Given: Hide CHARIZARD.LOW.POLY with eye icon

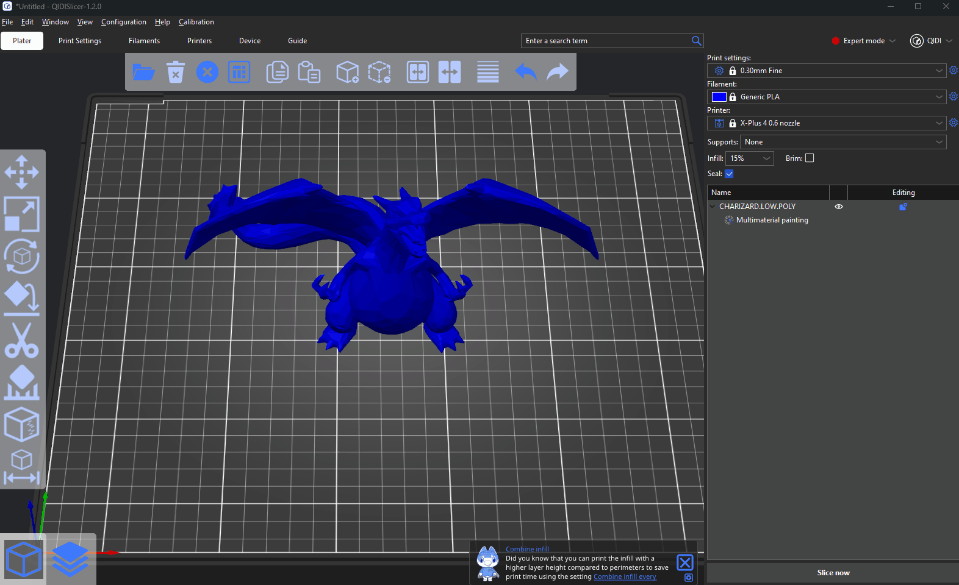Looking at the screenshot, I should click(839, 207).
